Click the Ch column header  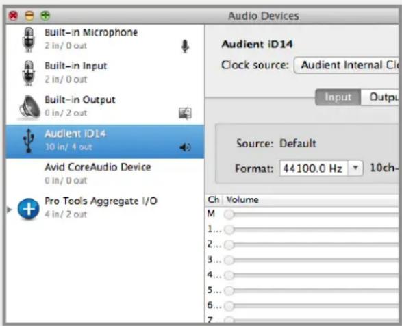click(214, 199)
